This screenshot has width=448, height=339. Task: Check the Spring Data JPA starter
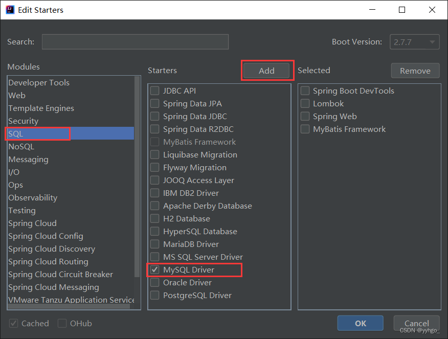point(155,103)
